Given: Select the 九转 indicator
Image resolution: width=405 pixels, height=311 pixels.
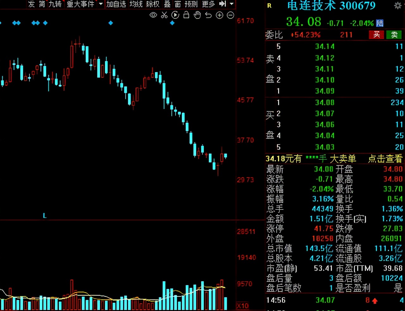Looking at the screenshot, I should 55,4.
